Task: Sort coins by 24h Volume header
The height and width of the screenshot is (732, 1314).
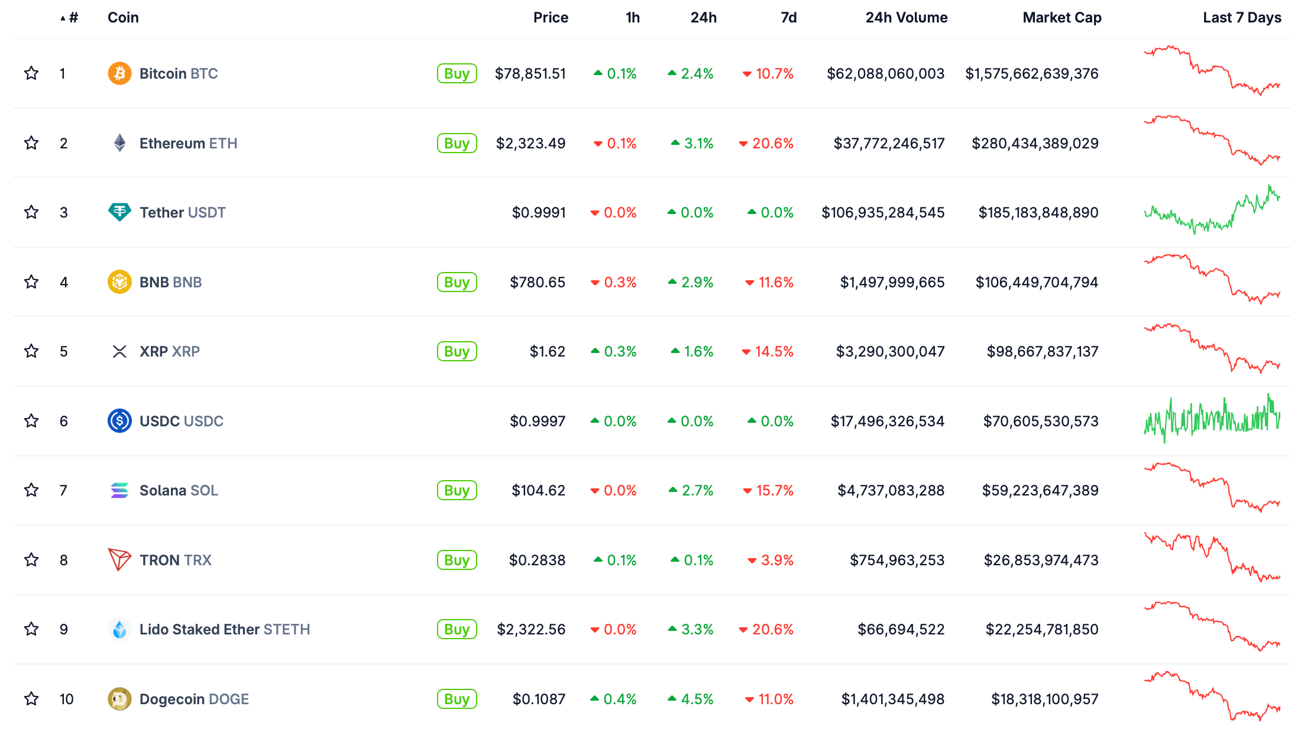Action: (x=906, y=18)
